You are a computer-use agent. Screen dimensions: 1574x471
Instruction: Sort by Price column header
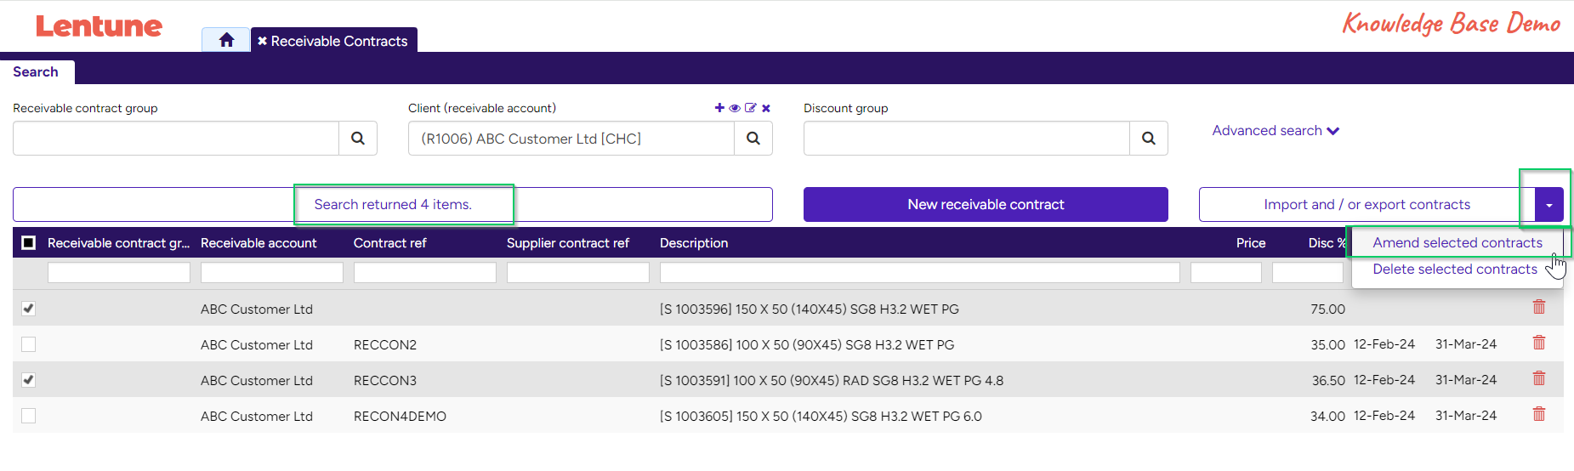pyautogui.click(x=1251, y=243)
